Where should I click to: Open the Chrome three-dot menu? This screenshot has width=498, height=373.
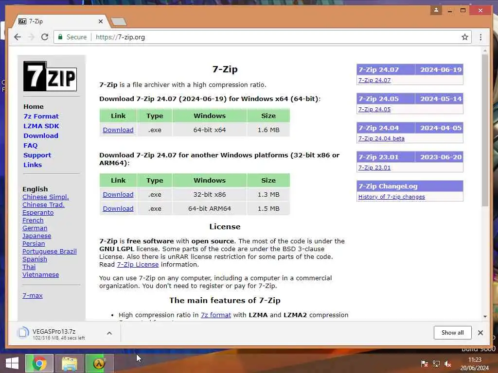(x=480, y=37)
